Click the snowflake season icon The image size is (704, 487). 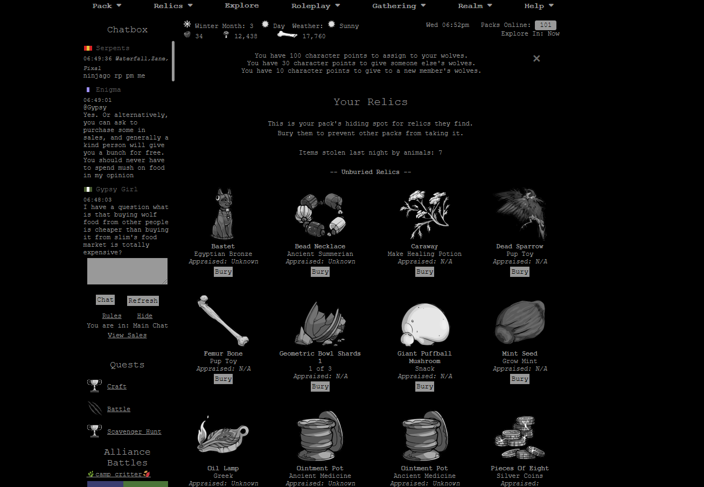click(187, 24)
